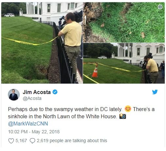
Task: Click the yellow caution tape in the large photo
Action: tap(30, 41)
